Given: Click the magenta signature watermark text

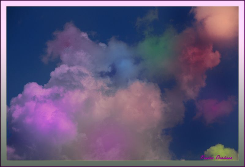Looking at the screenshot, I should (216, 158).
